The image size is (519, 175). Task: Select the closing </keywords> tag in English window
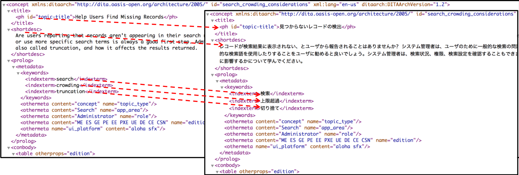point(36,98)
